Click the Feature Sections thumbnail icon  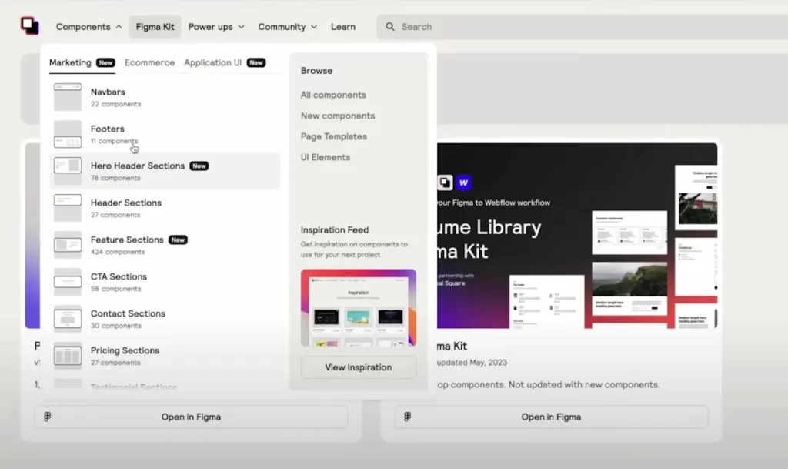click(68, 245)
